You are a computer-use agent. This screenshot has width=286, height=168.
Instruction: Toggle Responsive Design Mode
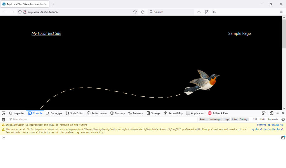pyautogui.click(x=271, y=113)
